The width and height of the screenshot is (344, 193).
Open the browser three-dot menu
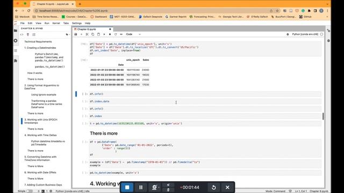coord(327,11)
